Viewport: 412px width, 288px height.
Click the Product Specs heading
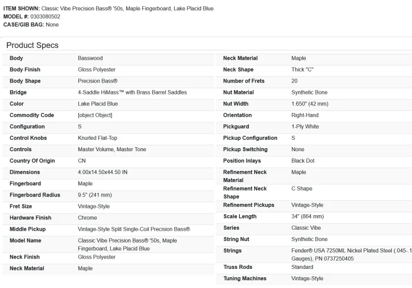[x=32, y=45]
